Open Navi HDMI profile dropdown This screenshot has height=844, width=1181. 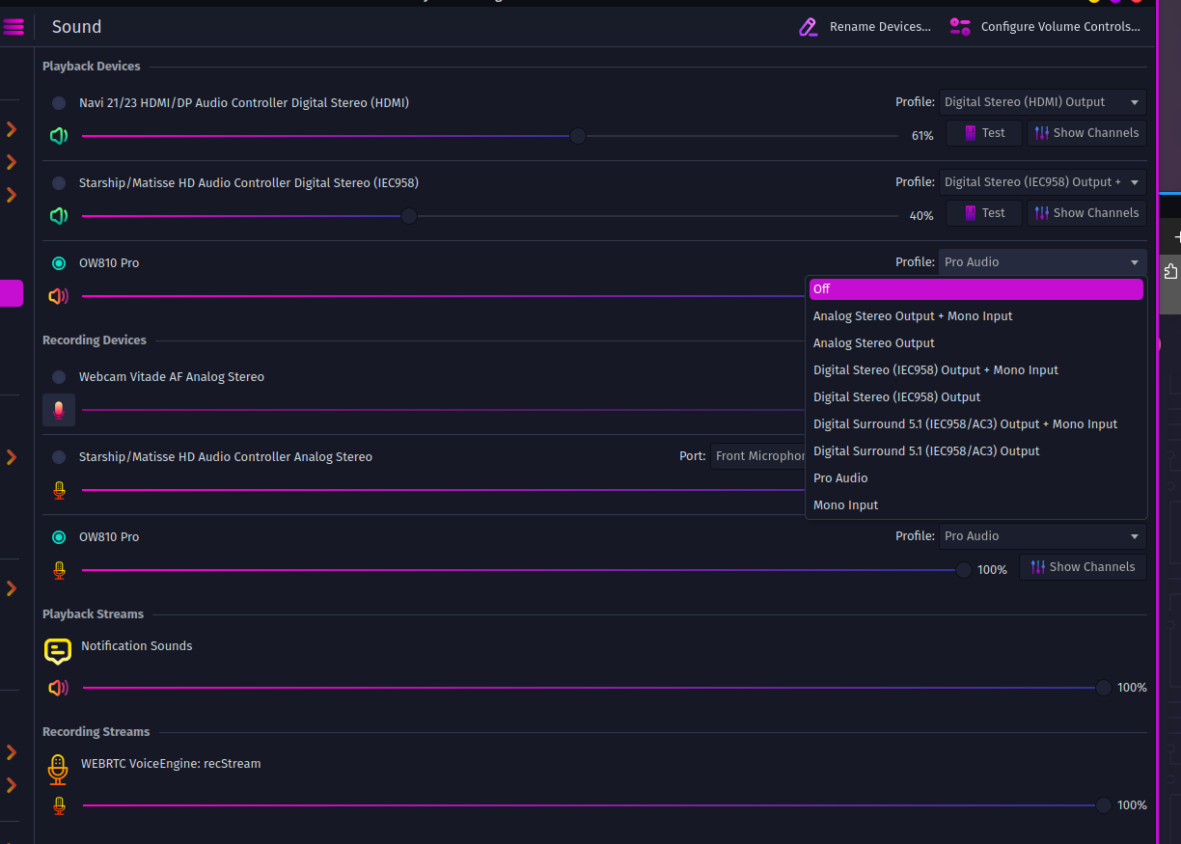[x=1042, y=102]
